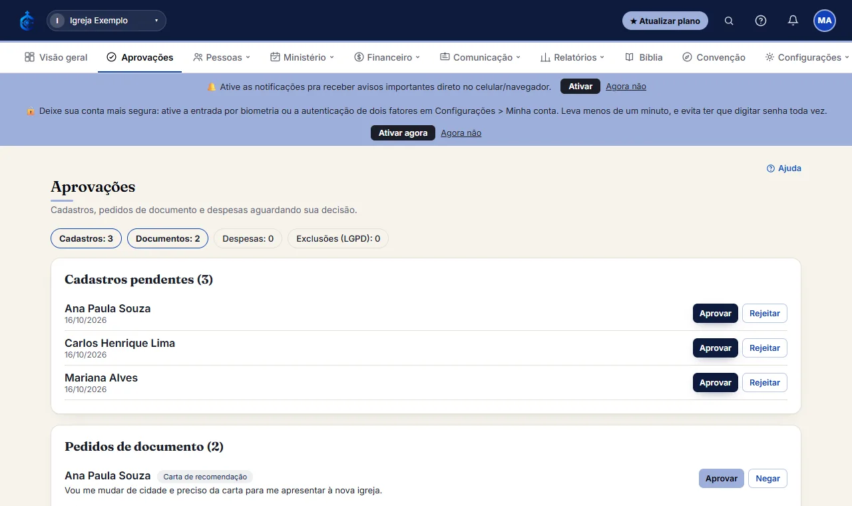Expand the Configurações menu
Viewport: 852px width, 506px height.
(807, 57)
